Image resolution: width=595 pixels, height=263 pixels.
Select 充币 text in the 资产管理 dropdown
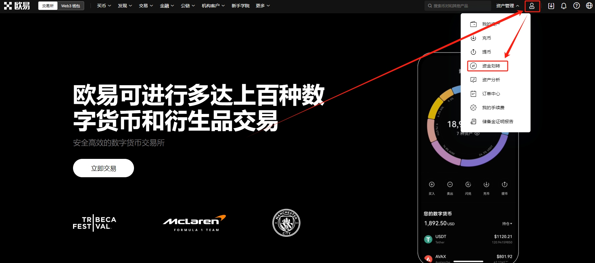point(486,38)
